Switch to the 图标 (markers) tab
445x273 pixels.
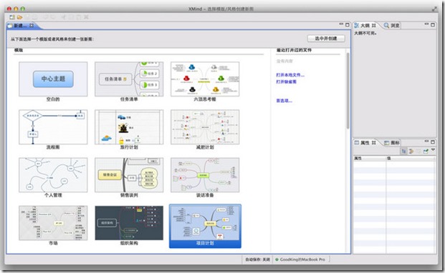coord(392,143)
